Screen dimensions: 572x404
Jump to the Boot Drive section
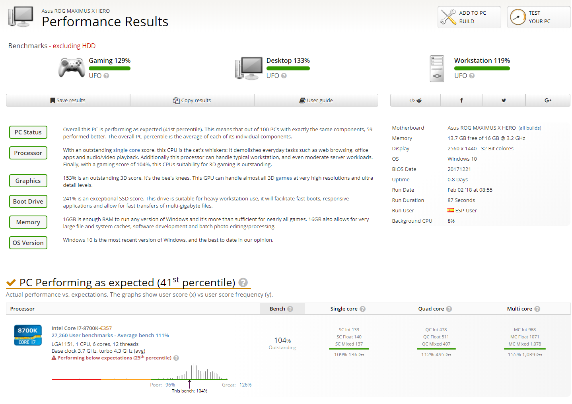(x=28, y=202)
